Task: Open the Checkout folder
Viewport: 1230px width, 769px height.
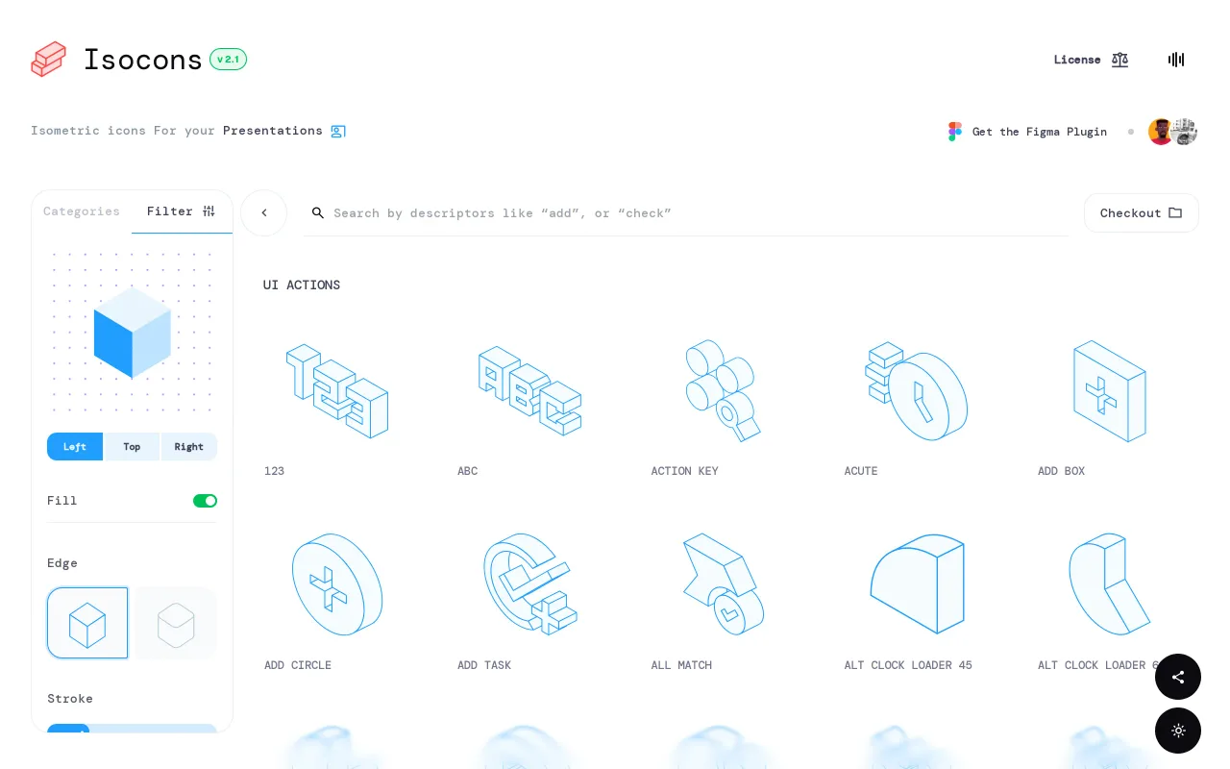Action: click(1142, 213)
